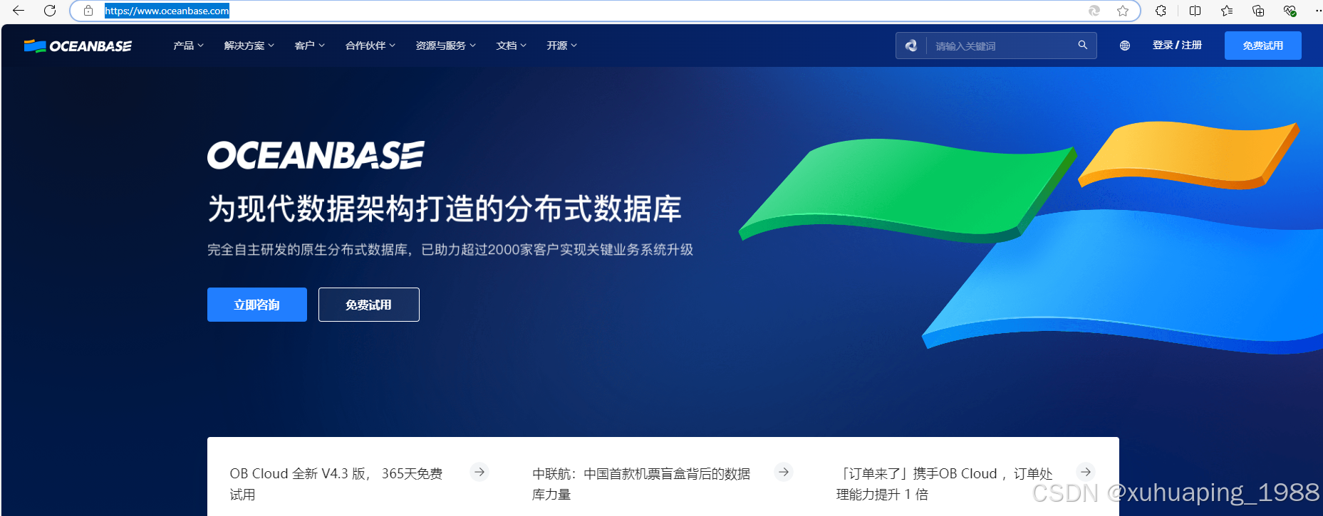
Task: Click the navbar 免费试用 button
Action: pos(1263,46)
